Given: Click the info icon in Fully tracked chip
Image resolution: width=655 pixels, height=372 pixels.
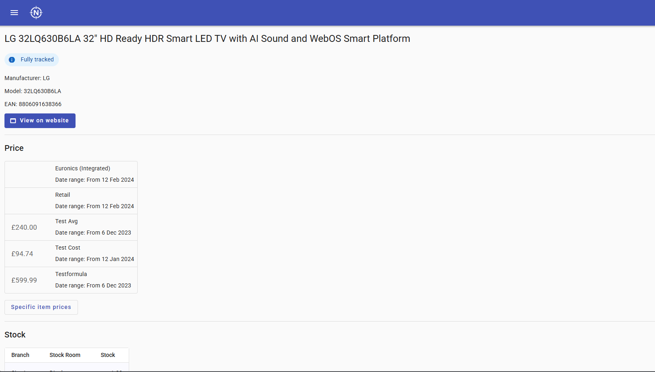Looking at the screenshot, I should click(x=12, y=60).
